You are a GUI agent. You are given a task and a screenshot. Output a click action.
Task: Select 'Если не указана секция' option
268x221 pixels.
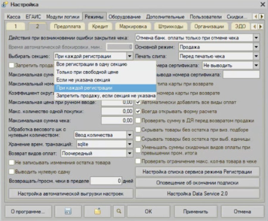click(105, 80)
